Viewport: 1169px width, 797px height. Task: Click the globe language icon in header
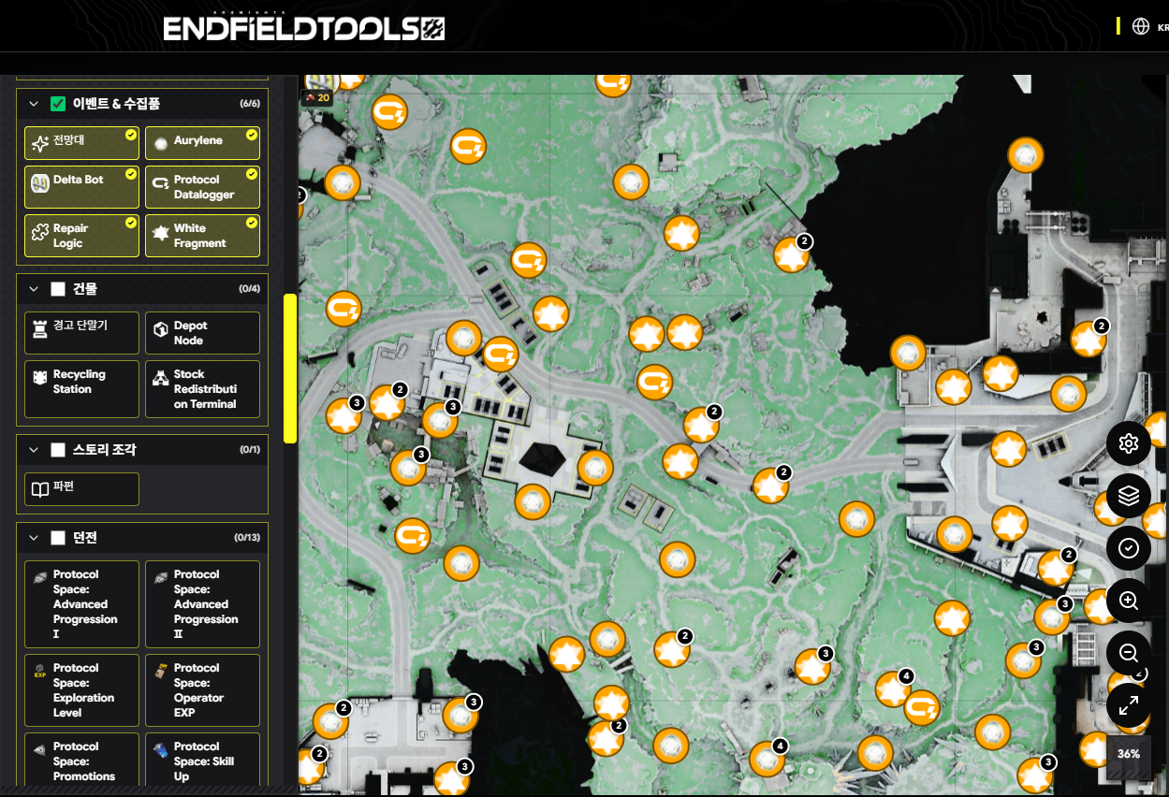pos(1140,27)
